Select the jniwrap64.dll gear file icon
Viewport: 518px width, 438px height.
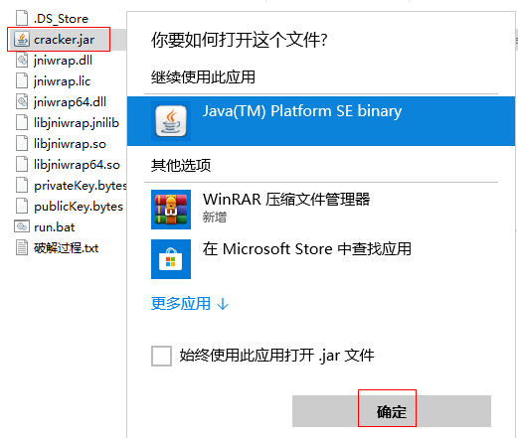tap(22, 102)
